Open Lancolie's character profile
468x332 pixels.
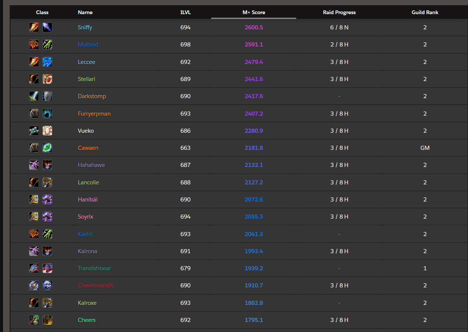[88, 182]
